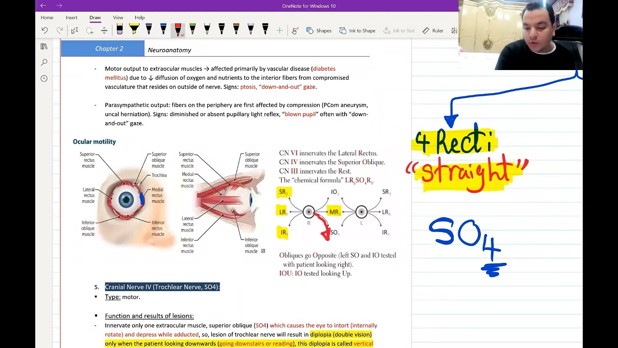Pick the olive/gold-tipped pen
Screen dimensions: 618x348
pyautogui.click(x=236, y=29)
